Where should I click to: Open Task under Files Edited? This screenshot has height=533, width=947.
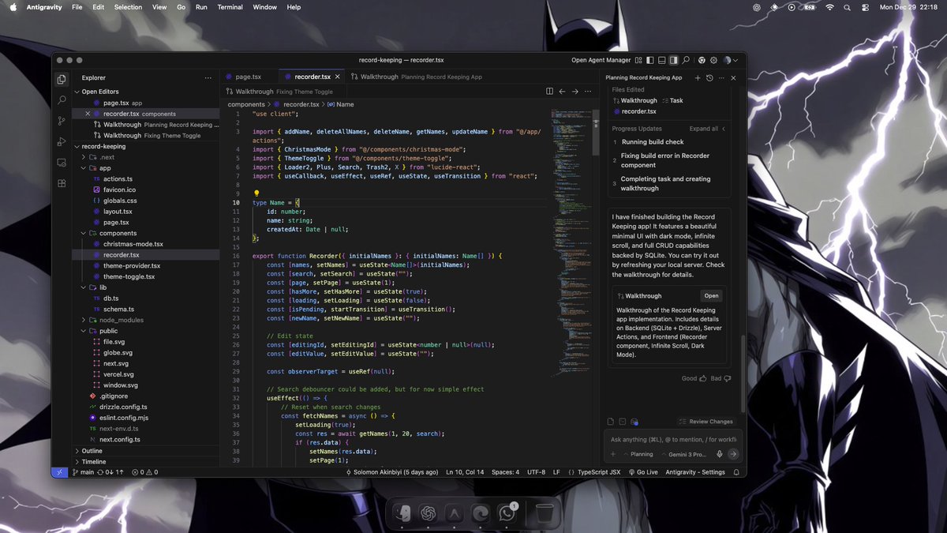pos(672,100)
